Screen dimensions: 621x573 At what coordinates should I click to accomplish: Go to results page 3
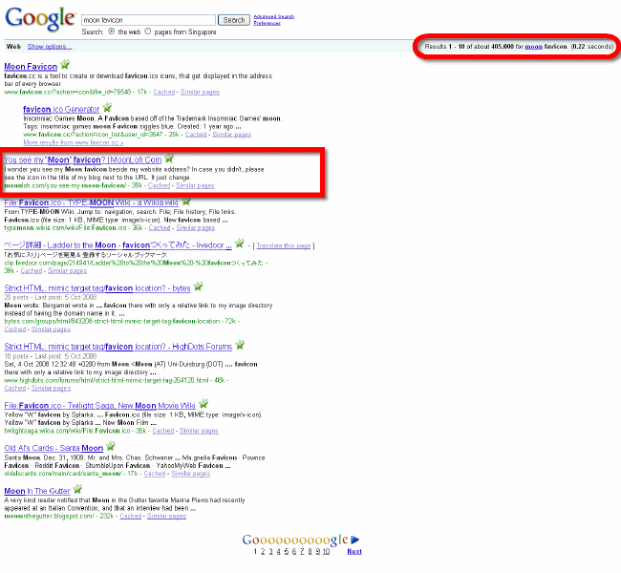pyautogui.click(x=271, y=551)
